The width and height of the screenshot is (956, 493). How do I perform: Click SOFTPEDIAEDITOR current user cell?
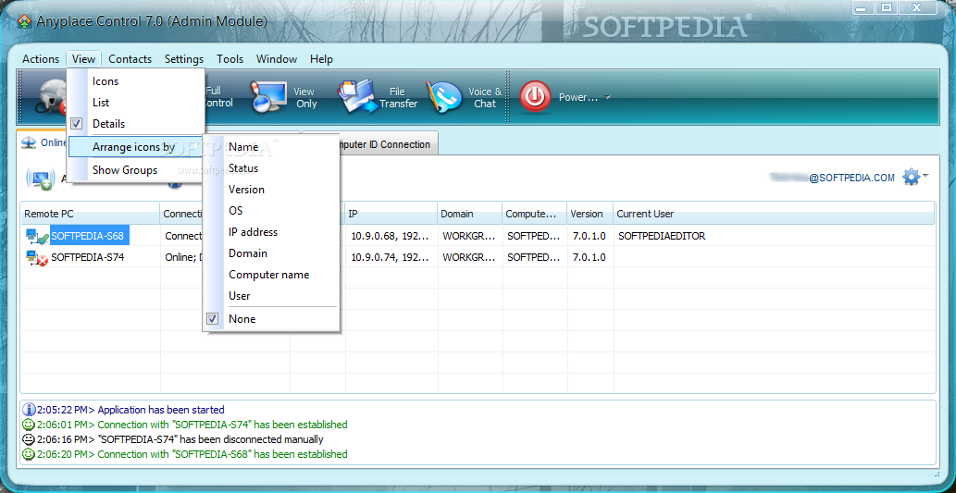(x=662, y=236)
